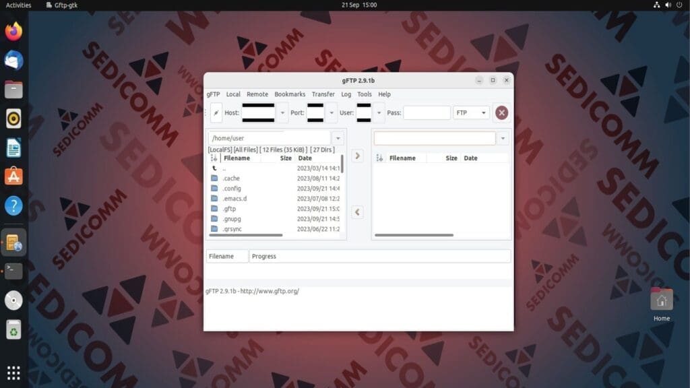The image size is (690, 388).
Task: Click the local file list horizontal scrollbar
Action: coord(245,235)
